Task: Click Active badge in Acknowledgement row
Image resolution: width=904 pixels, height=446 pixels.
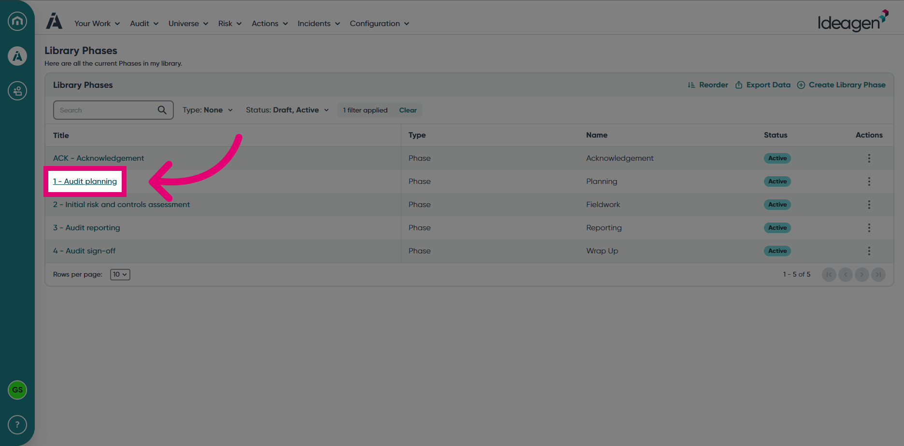Action: coord(777,158)
